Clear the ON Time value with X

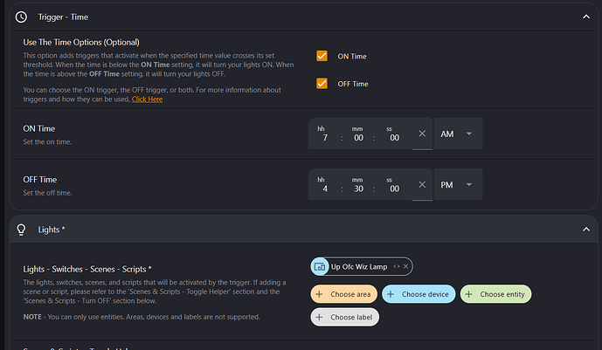pyautogui.click(x=422, y=134)
